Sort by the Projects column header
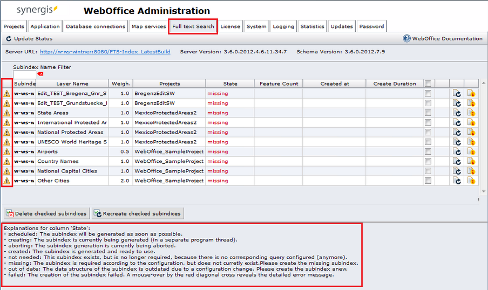 [x=170, y=84]
